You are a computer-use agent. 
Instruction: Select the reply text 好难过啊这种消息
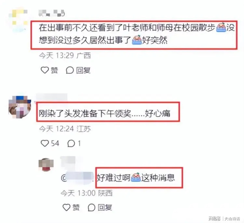tap(136, 178)
